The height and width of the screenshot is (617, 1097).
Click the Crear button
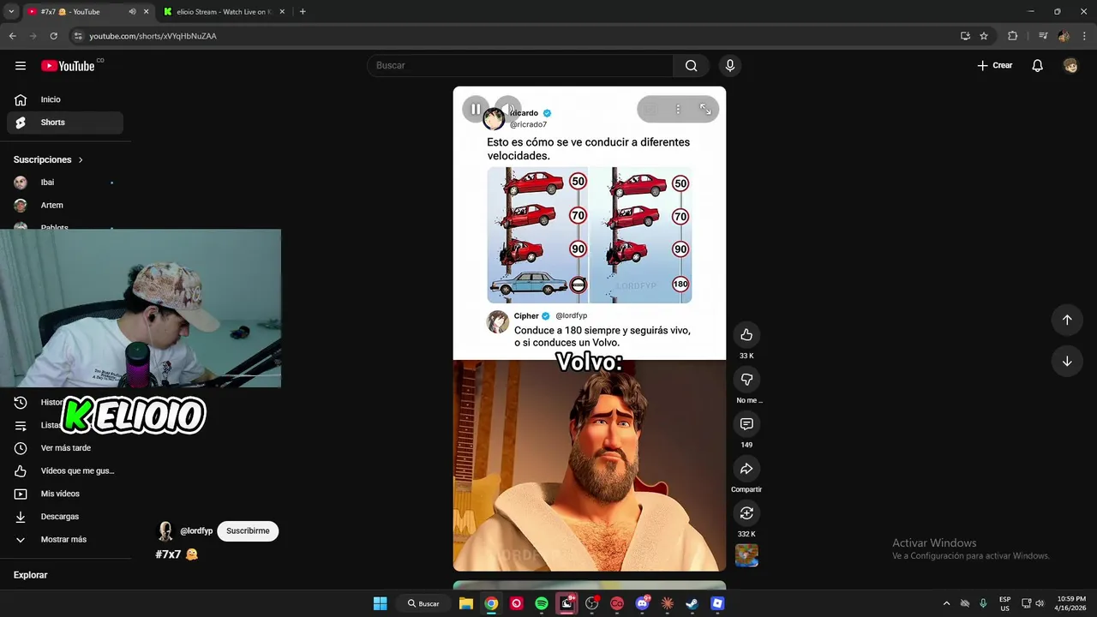point(995,66)
